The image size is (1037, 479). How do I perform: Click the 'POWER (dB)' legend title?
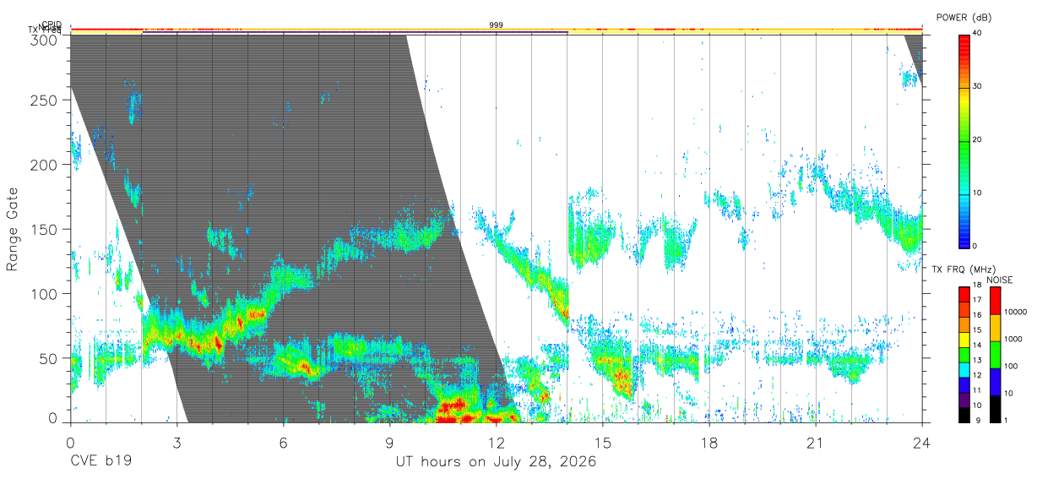[964, 18]
